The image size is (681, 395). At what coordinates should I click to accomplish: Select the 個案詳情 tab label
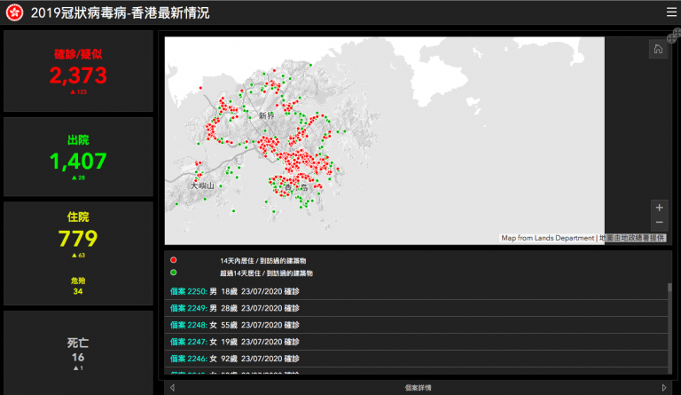(x=417, y=388)
